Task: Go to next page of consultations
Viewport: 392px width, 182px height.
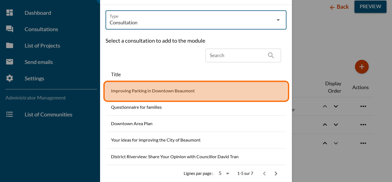Action: pos(276,174)
